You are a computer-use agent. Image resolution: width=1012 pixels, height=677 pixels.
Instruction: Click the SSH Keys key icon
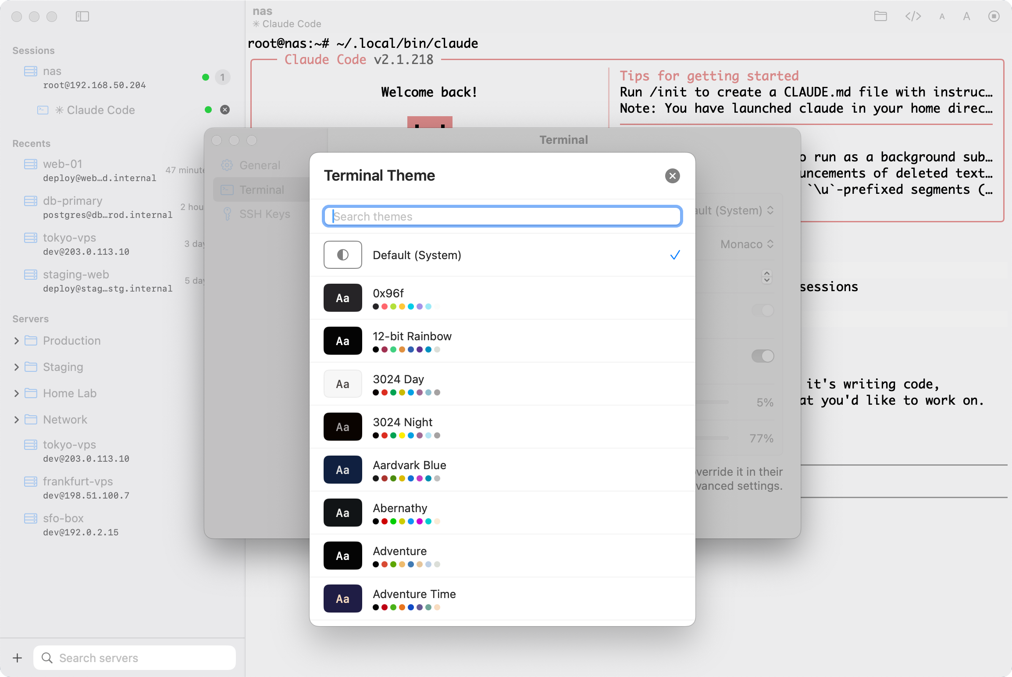click(x=227, y=214)
